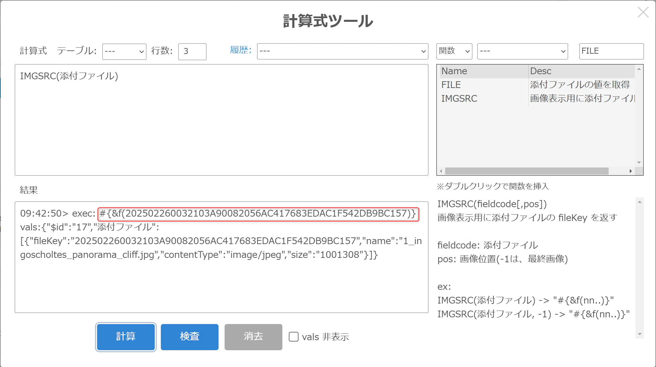
Task: Click the Name column header
Action: [484, 71]
